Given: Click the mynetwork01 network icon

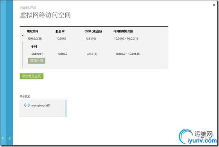Looking at the screenshot, I should coord(27,105).
